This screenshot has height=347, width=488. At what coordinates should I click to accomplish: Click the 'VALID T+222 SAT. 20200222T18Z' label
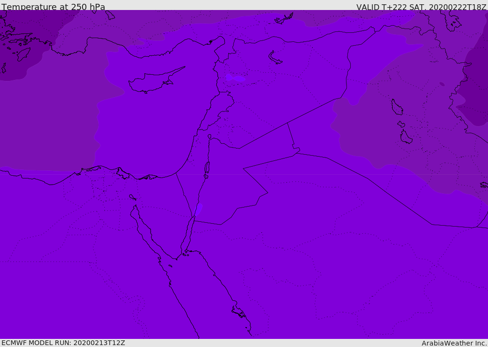pos(421,7)
